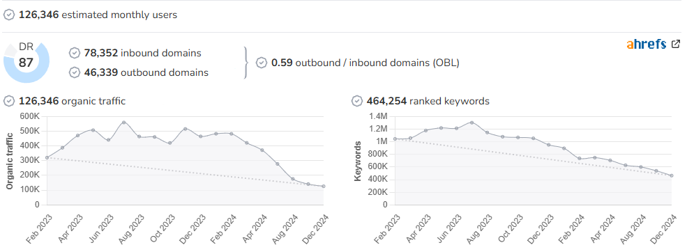Open the external link icon beside ahrefs

(676, 44)
